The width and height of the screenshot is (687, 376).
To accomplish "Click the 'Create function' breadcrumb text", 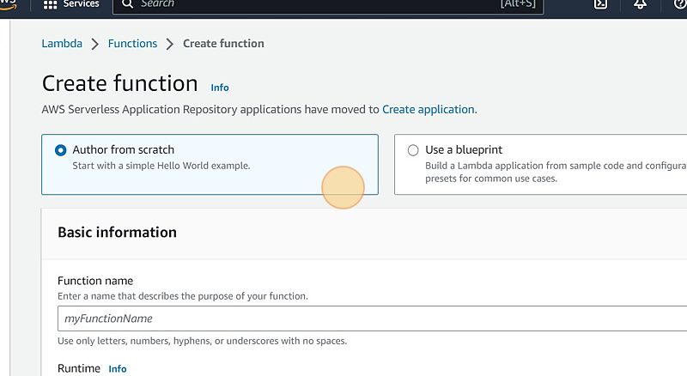I will click(x=223, y=44).
